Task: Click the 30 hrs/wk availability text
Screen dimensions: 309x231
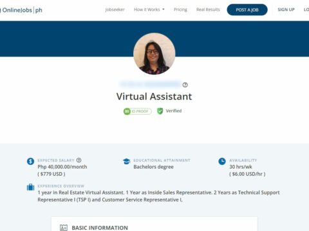Action: pos(241,167)
